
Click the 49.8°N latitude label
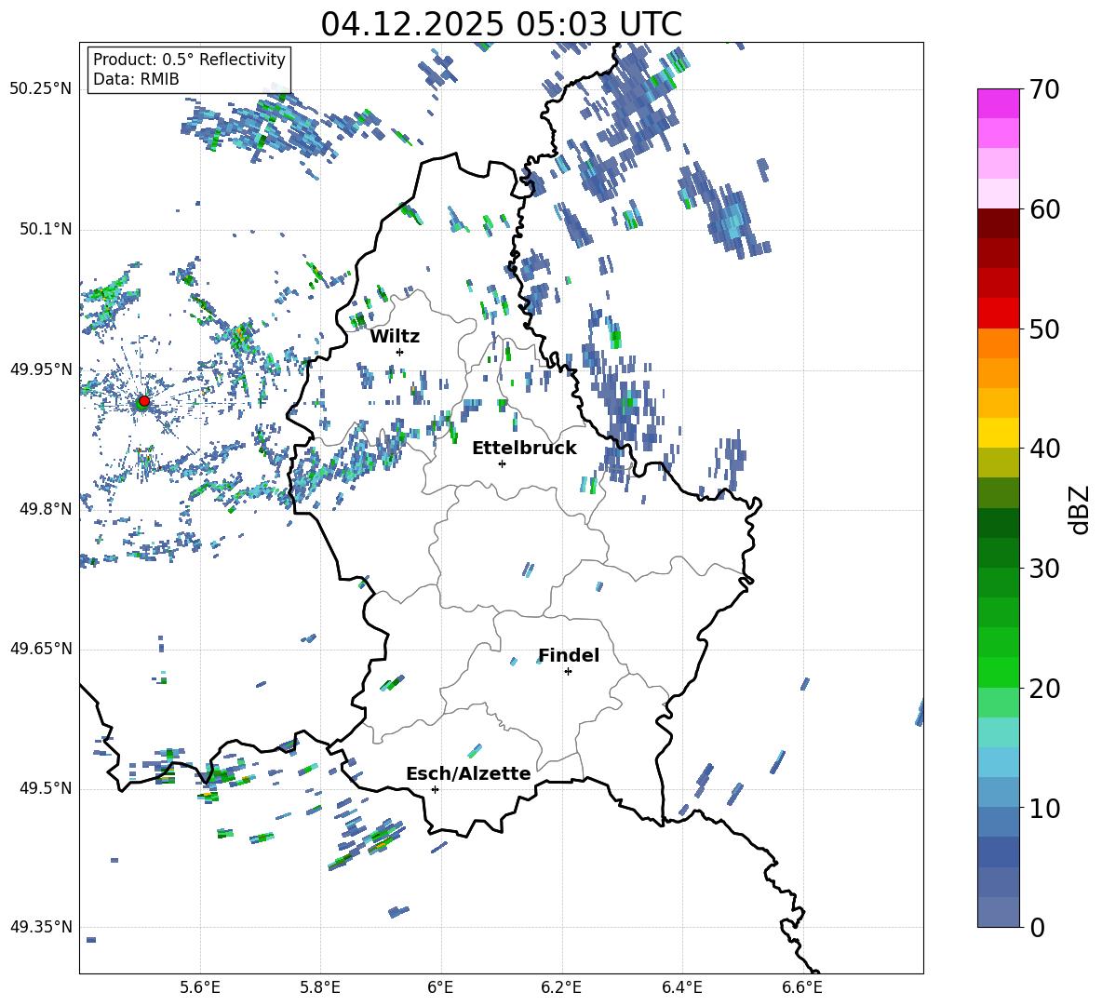click(x=46, y=509)
